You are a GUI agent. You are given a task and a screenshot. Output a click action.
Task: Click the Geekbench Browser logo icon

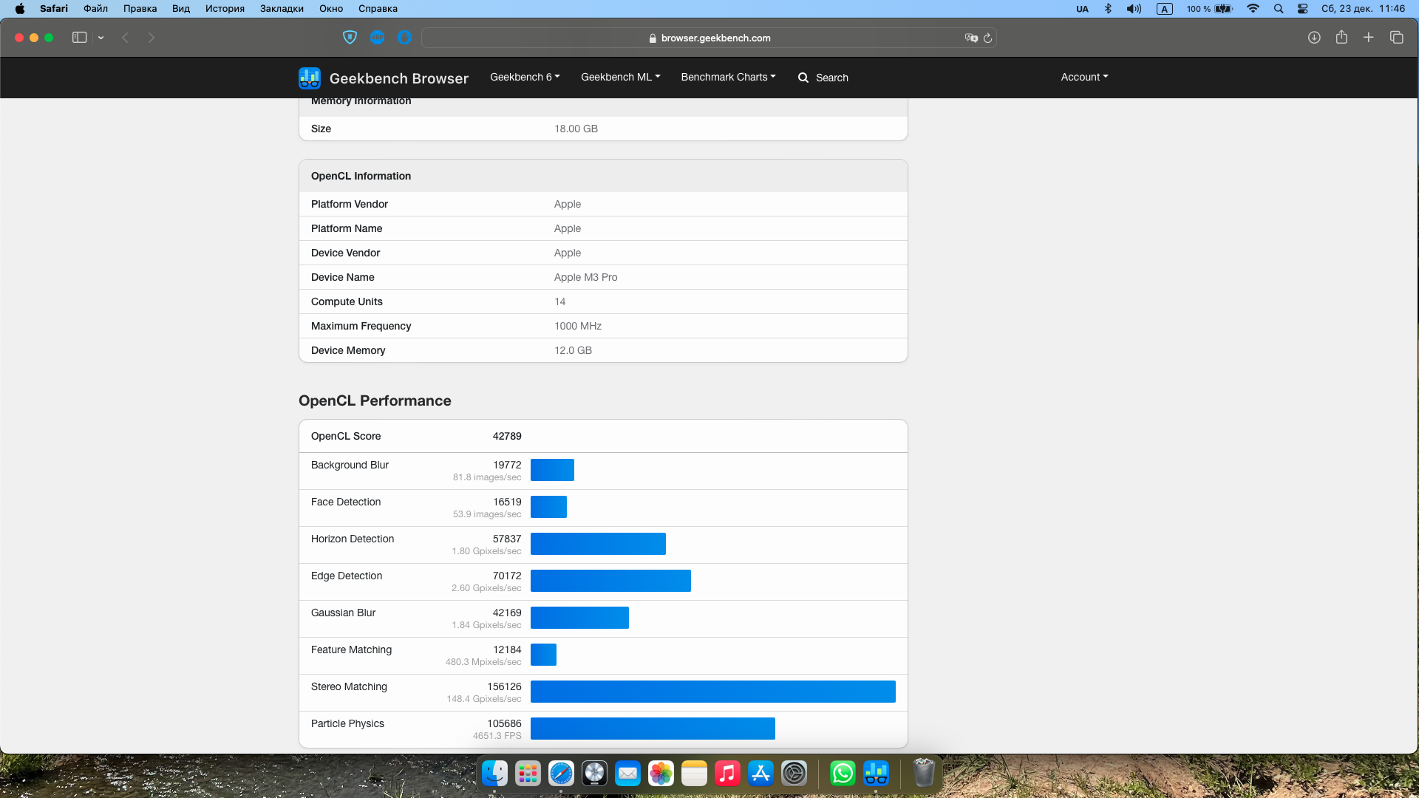[309, 78]
